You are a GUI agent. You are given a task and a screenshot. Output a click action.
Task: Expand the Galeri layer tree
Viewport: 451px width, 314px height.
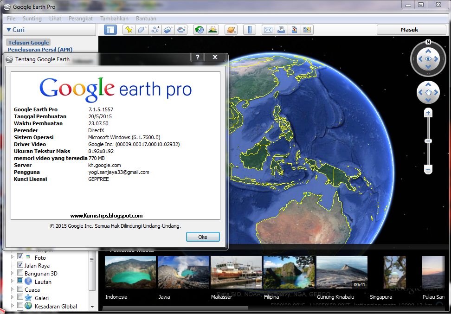13,297
